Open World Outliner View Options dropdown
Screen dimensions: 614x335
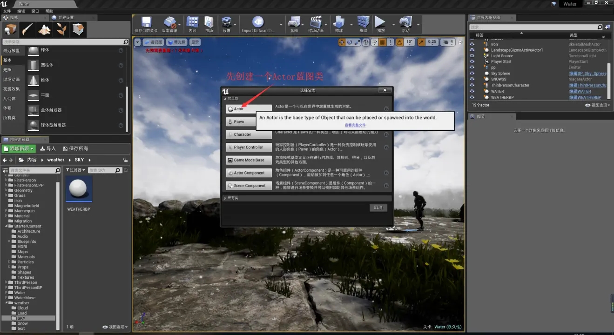click(597, 105)
